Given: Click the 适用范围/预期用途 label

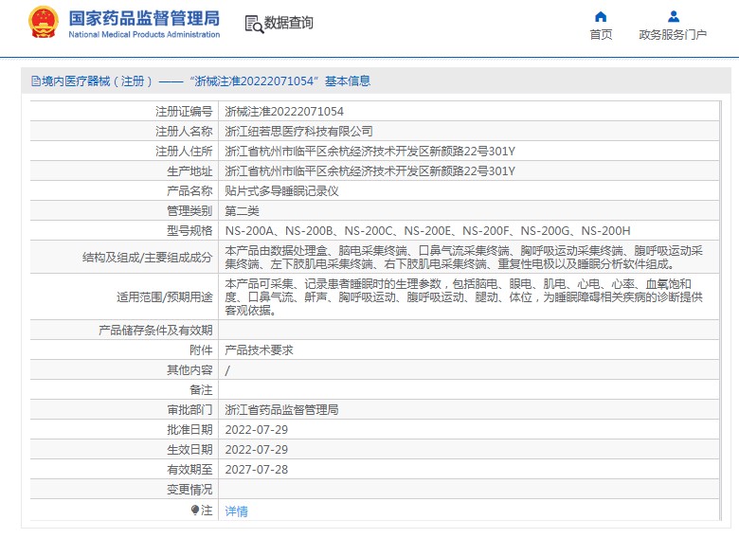Looking at the screenshot, I should 165,296.
